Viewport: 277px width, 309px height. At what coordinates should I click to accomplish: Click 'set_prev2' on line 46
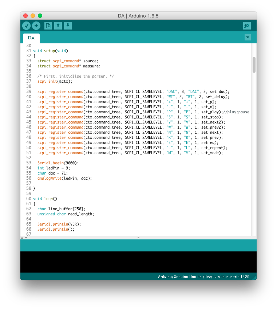211,128
